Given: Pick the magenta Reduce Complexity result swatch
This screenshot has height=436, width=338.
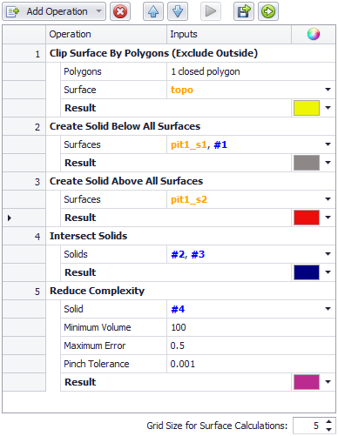Looking at the screenshot, I should coord(307,382).
